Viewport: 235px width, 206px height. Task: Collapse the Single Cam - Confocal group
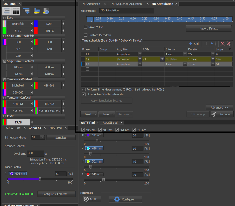click(x=4, y=61)
